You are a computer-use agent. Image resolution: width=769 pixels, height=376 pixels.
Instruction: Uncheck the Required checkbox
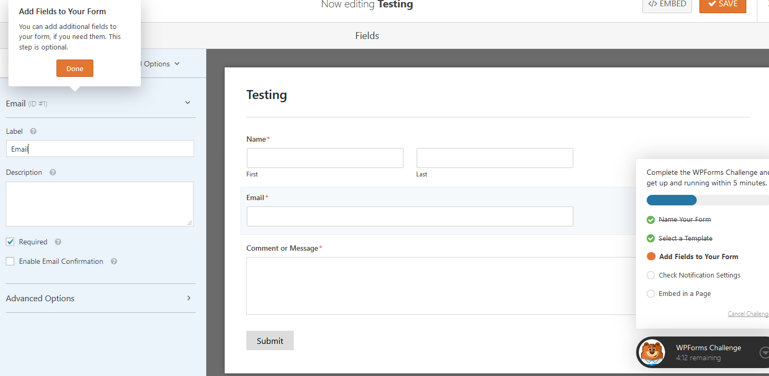pos(10,242)
